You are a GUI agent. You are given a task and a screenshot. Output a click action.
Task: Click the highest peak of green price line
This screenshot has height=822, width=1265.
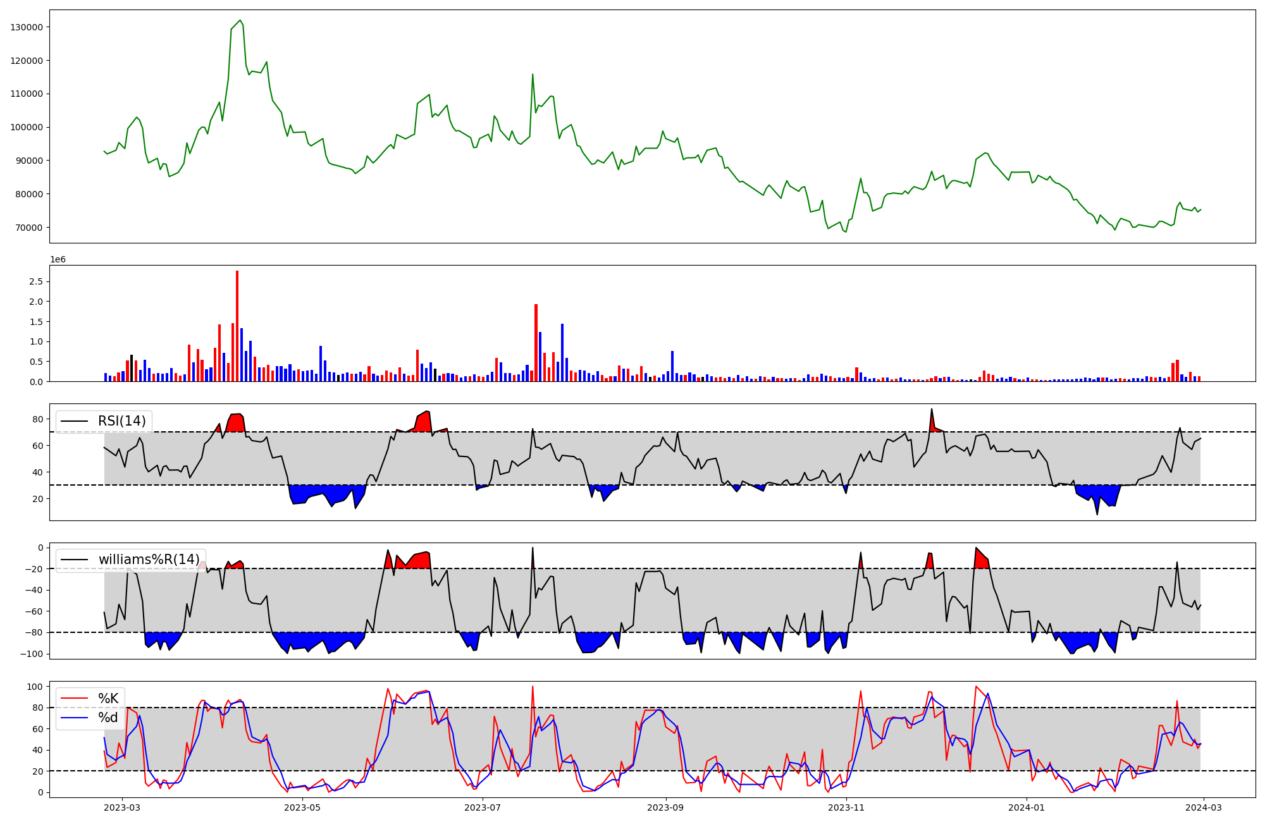pos(240,21)
